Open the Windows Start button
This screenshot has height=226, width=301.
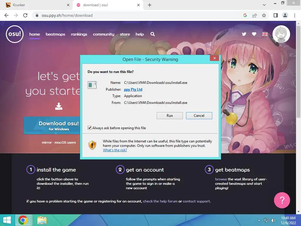(x=7, y=220)
